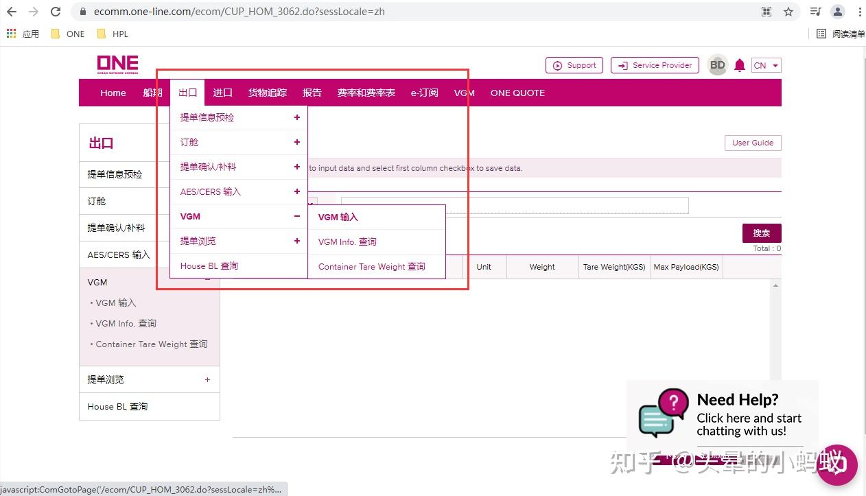Viewport: 866px width, 496px height.
Task: Click the Weight column header
Action: click(x=542, y=267)
